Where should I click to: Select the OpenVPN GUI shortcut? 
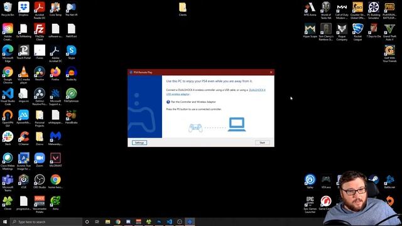[8, 118]
